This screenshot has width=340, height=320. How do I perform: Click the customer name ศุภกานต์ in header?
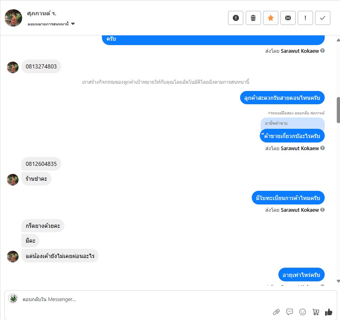tap(41, 13)
